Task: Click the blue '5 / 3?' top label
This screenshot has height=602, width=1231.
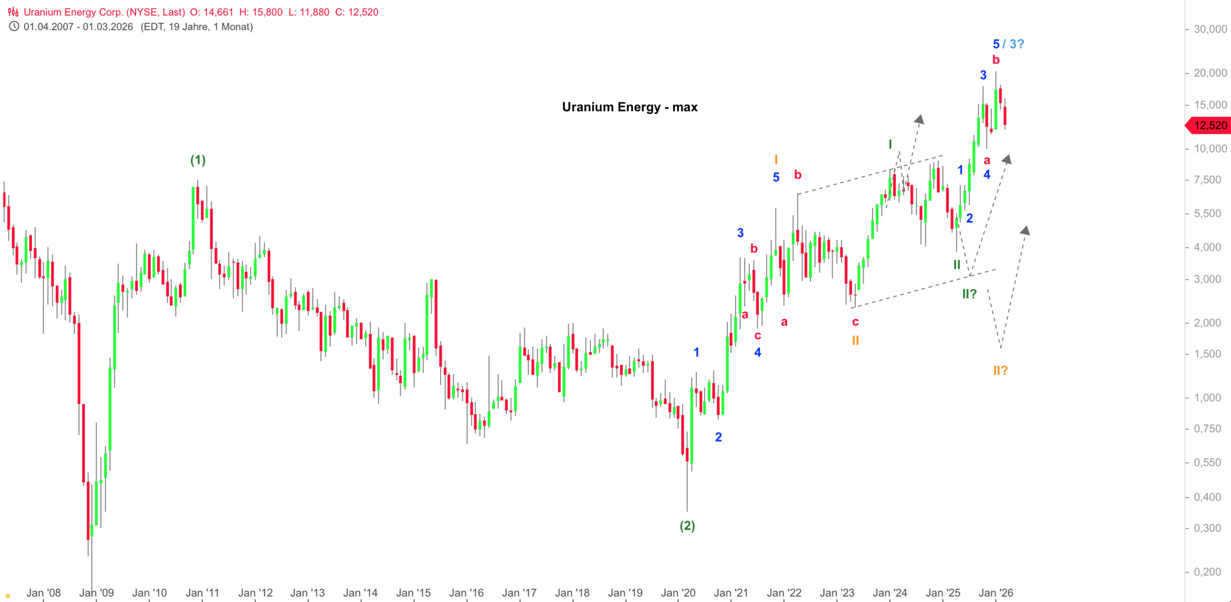Action: click(1008, 44)
